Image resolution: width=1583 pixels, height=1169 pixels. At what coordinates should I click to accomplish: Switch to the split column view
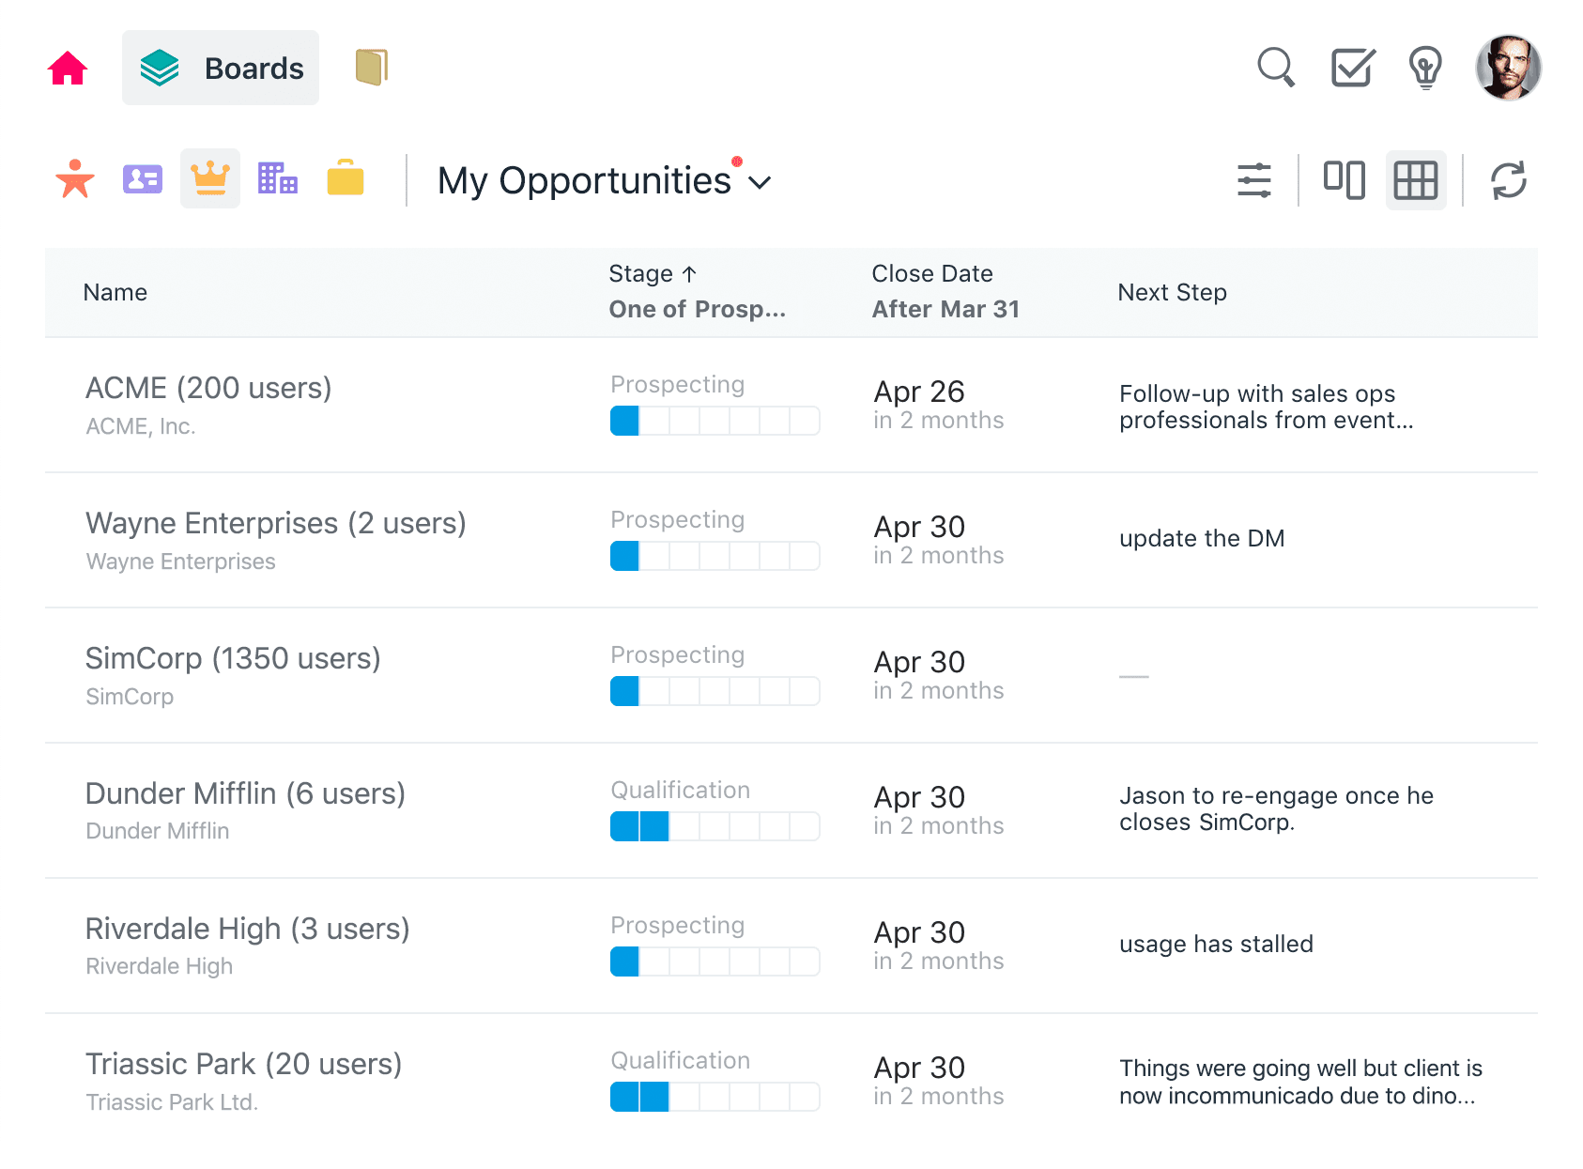click(1345, 180)
